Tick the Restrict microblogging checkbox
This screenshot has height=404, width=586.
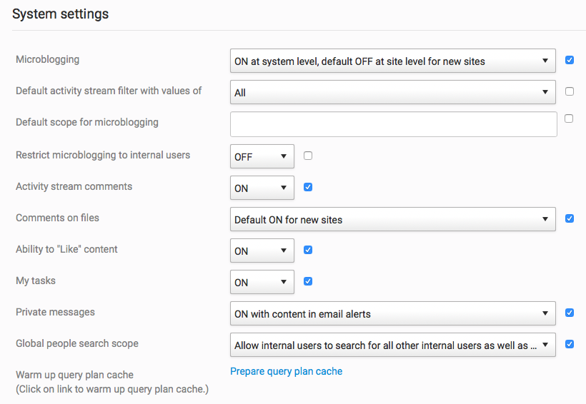(x=308, y=156)
